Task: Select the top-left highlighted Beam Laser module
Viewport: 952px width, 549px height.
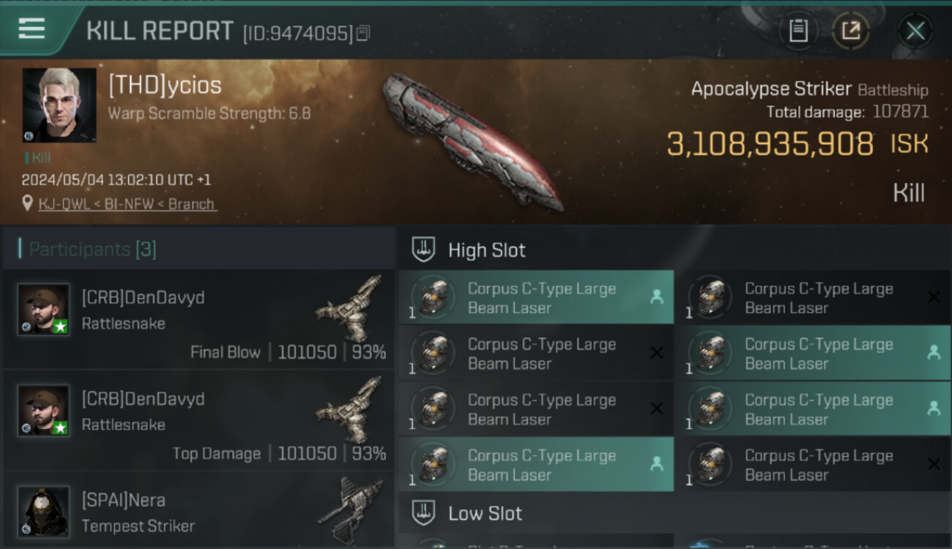Action: pyautogui.click(x=536, y=297)
